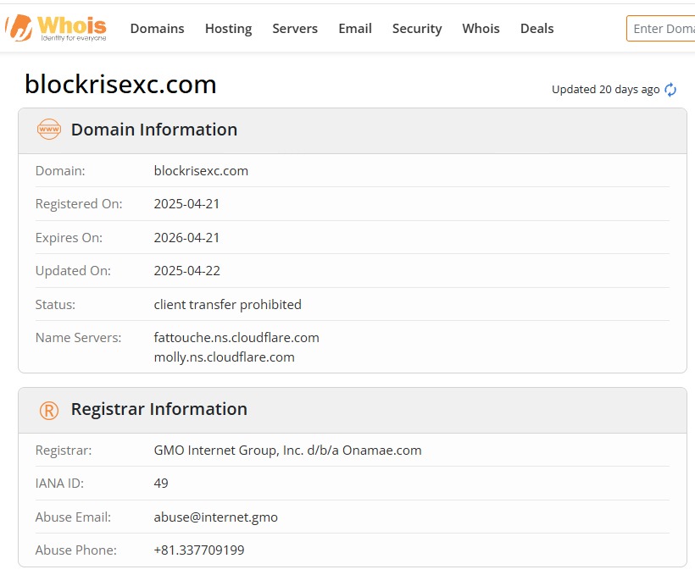The height and width of the screenshot is (575, 695).
Task: Click the registered R icon in Registrar Information
Action: [49, 410]
